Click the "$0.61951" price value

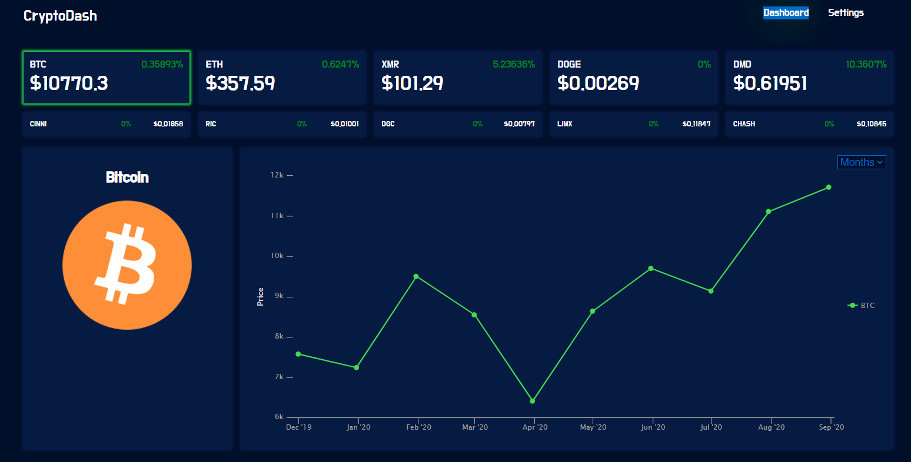tap(770, 83)
